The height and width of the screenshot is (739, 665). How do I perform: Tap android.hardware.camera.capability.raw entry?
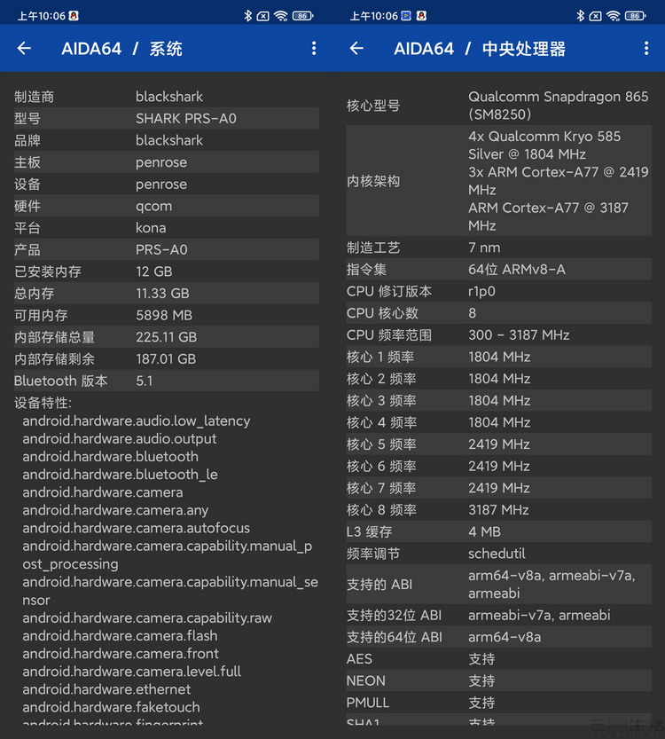click(x=147, y=617)
